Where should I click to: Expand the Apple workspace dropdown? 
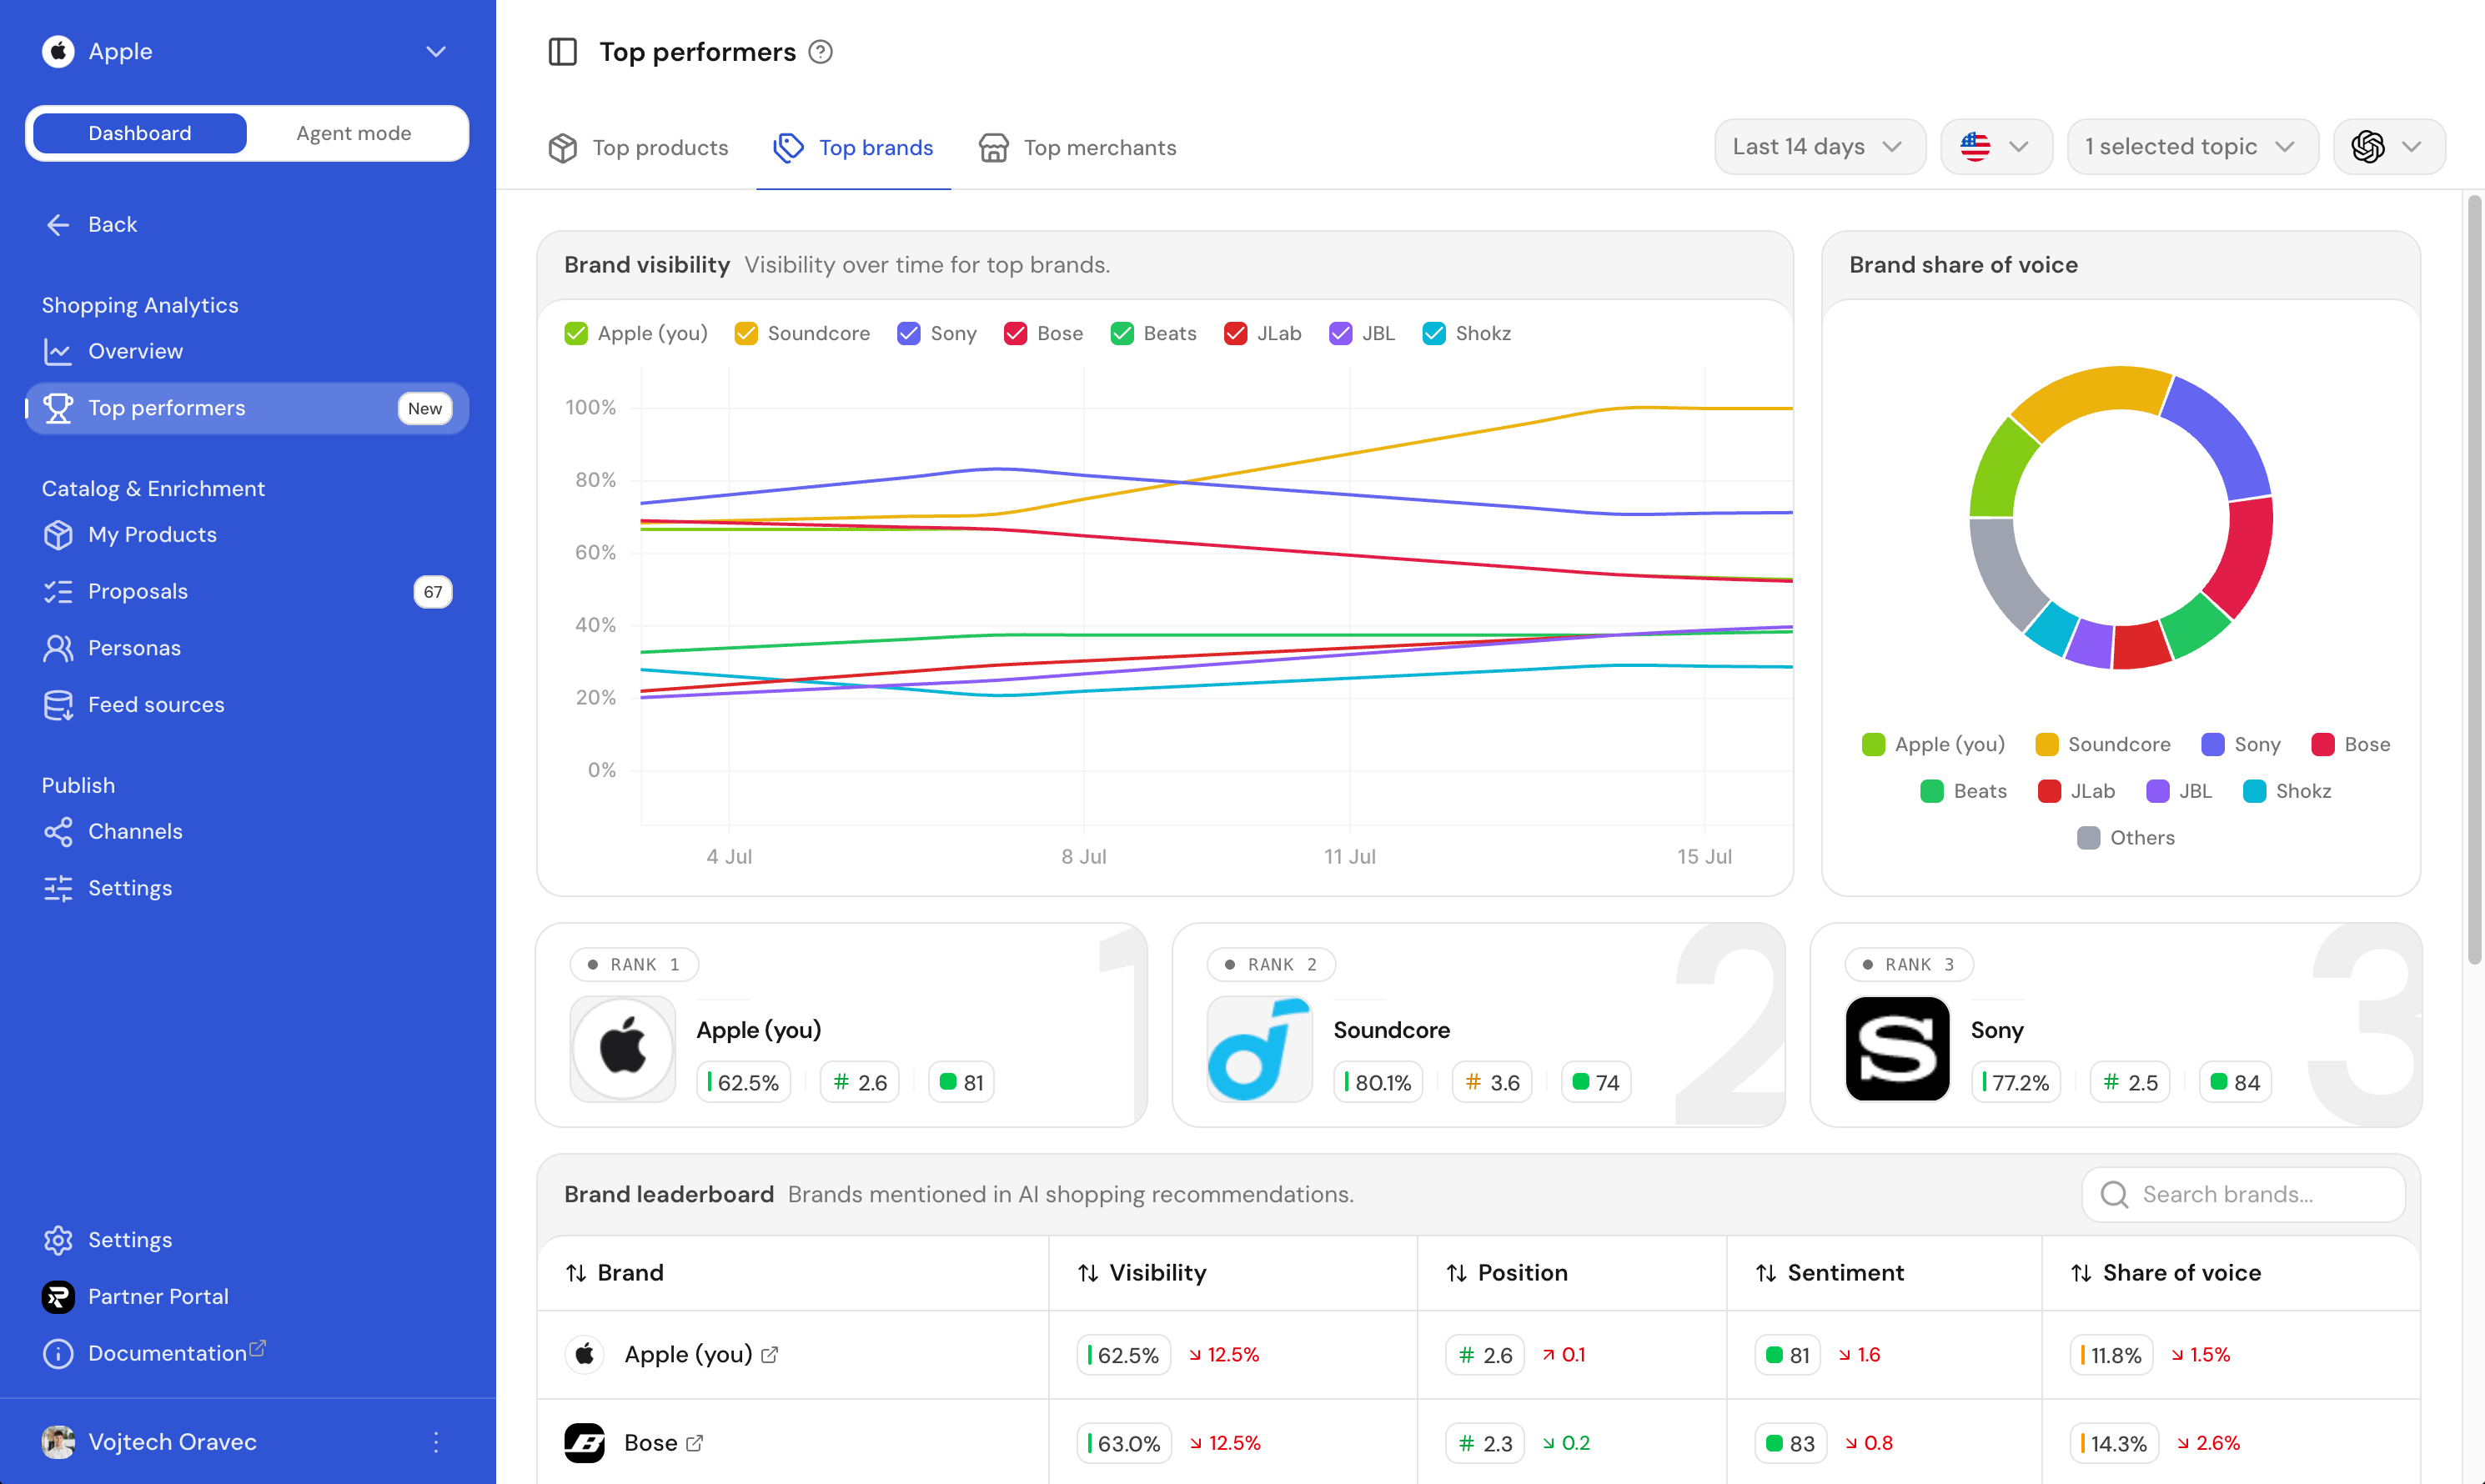(x=436, y=51)
